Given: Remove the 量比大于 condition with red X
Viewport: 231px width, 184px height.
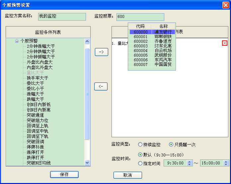Looking at the screenshot, I should tap(225, 43).
